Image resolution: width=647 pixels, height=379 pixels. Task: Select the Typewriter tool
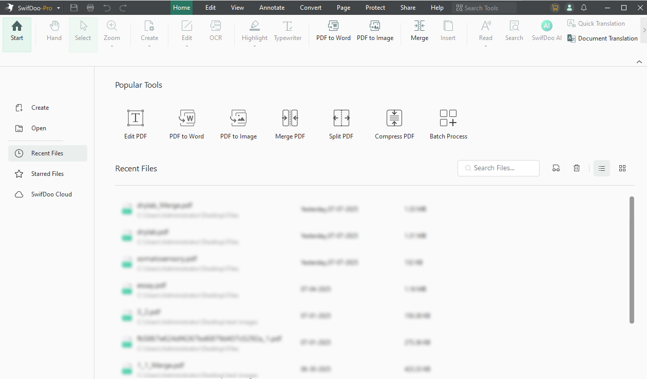[288, 31]
